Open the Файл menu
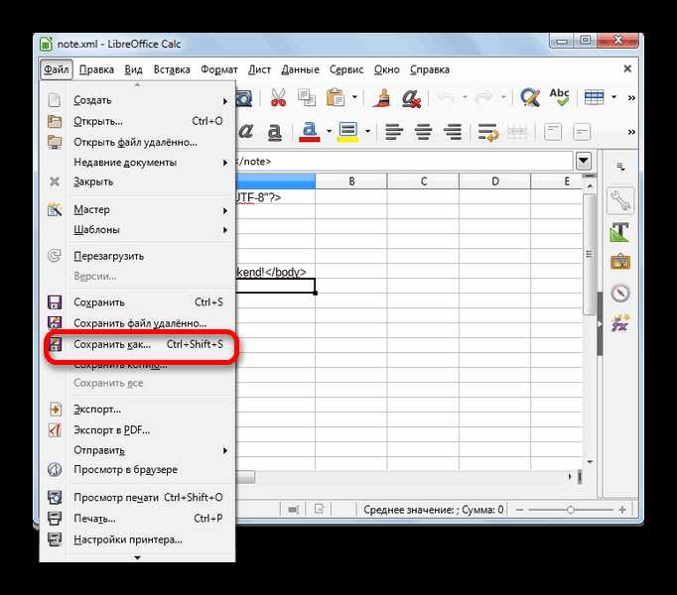 coord(57,69)
